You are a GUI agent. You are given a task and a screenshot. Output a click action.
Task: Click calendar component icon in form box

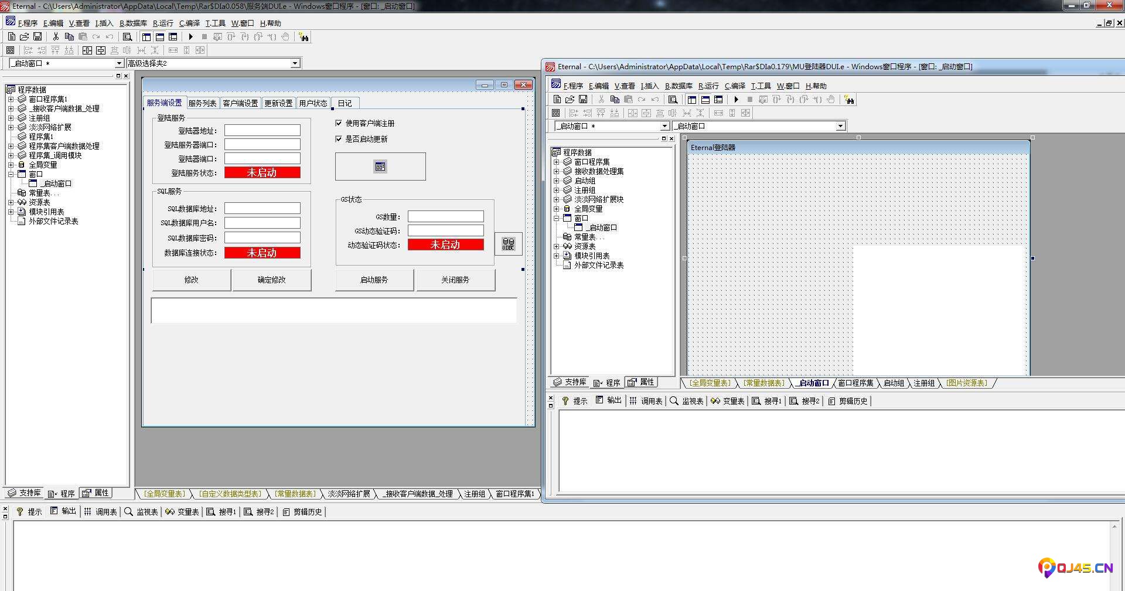[x=380, y=167]
